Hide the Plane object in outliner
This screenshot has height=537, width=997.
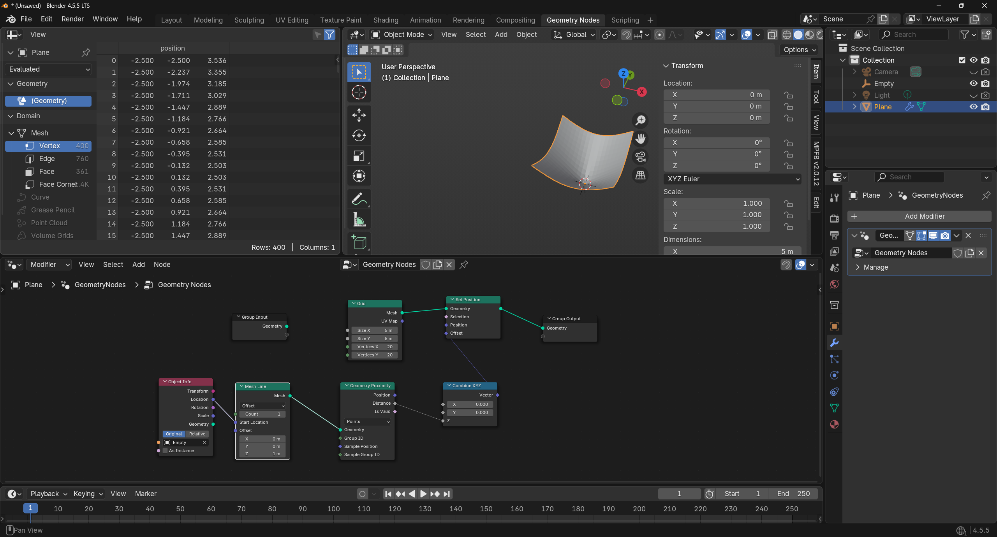pos(973,107)
